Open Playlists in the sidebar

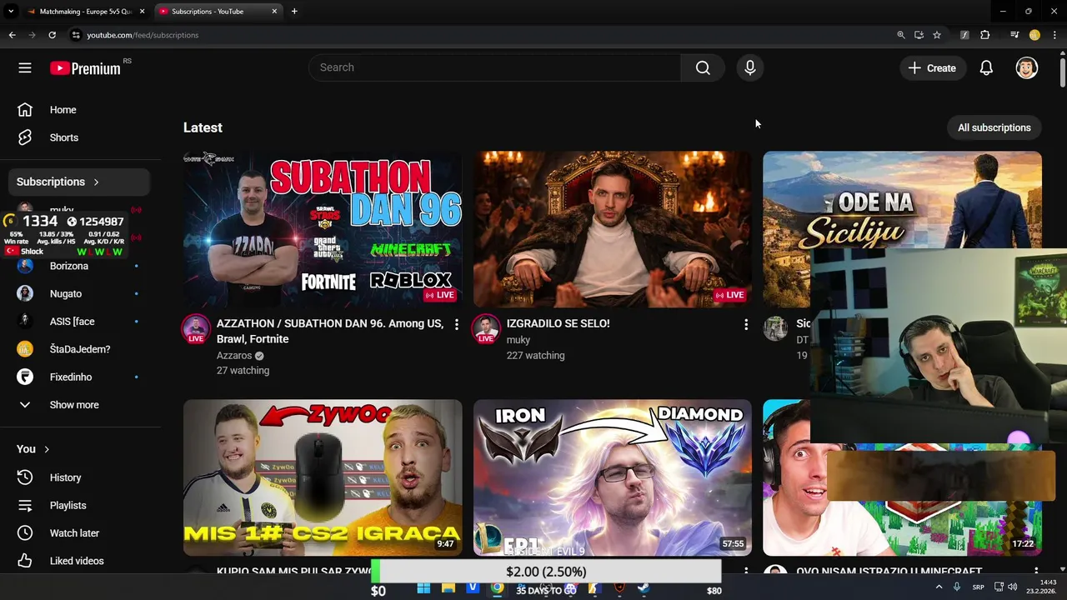tap(81, 505)
